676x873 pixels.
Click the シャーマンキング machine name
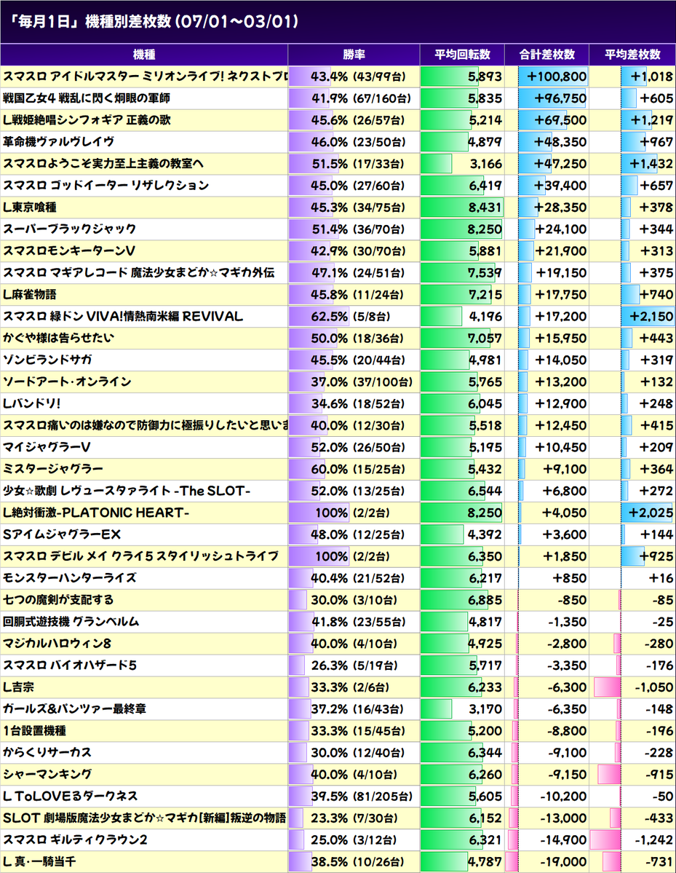point(47,775)
